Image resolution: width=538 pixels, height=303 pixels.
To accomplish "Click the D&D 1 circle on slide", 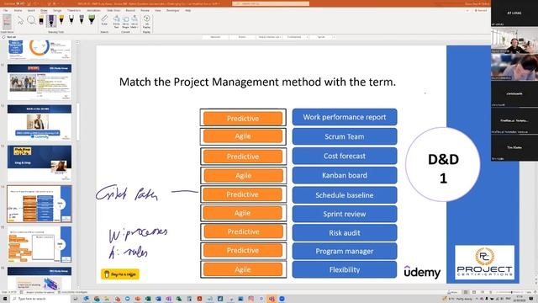I will [x=443, y=164].
